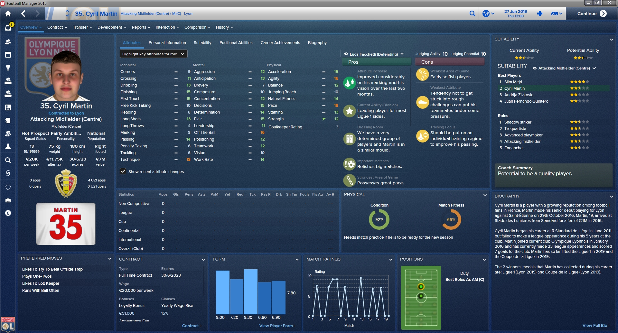Open the Overview menu
The width and height of the screenshot is (618, 333).
coord(31,27)
